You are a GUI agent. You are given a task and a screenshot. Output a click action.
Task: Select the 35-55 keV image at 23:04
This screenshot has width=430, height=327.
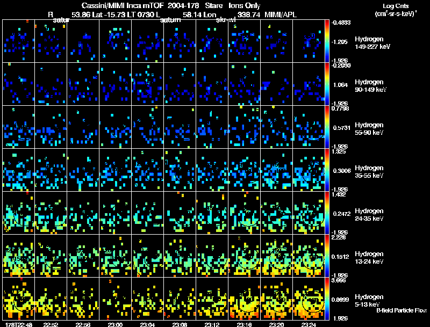(x=147, y=170)
